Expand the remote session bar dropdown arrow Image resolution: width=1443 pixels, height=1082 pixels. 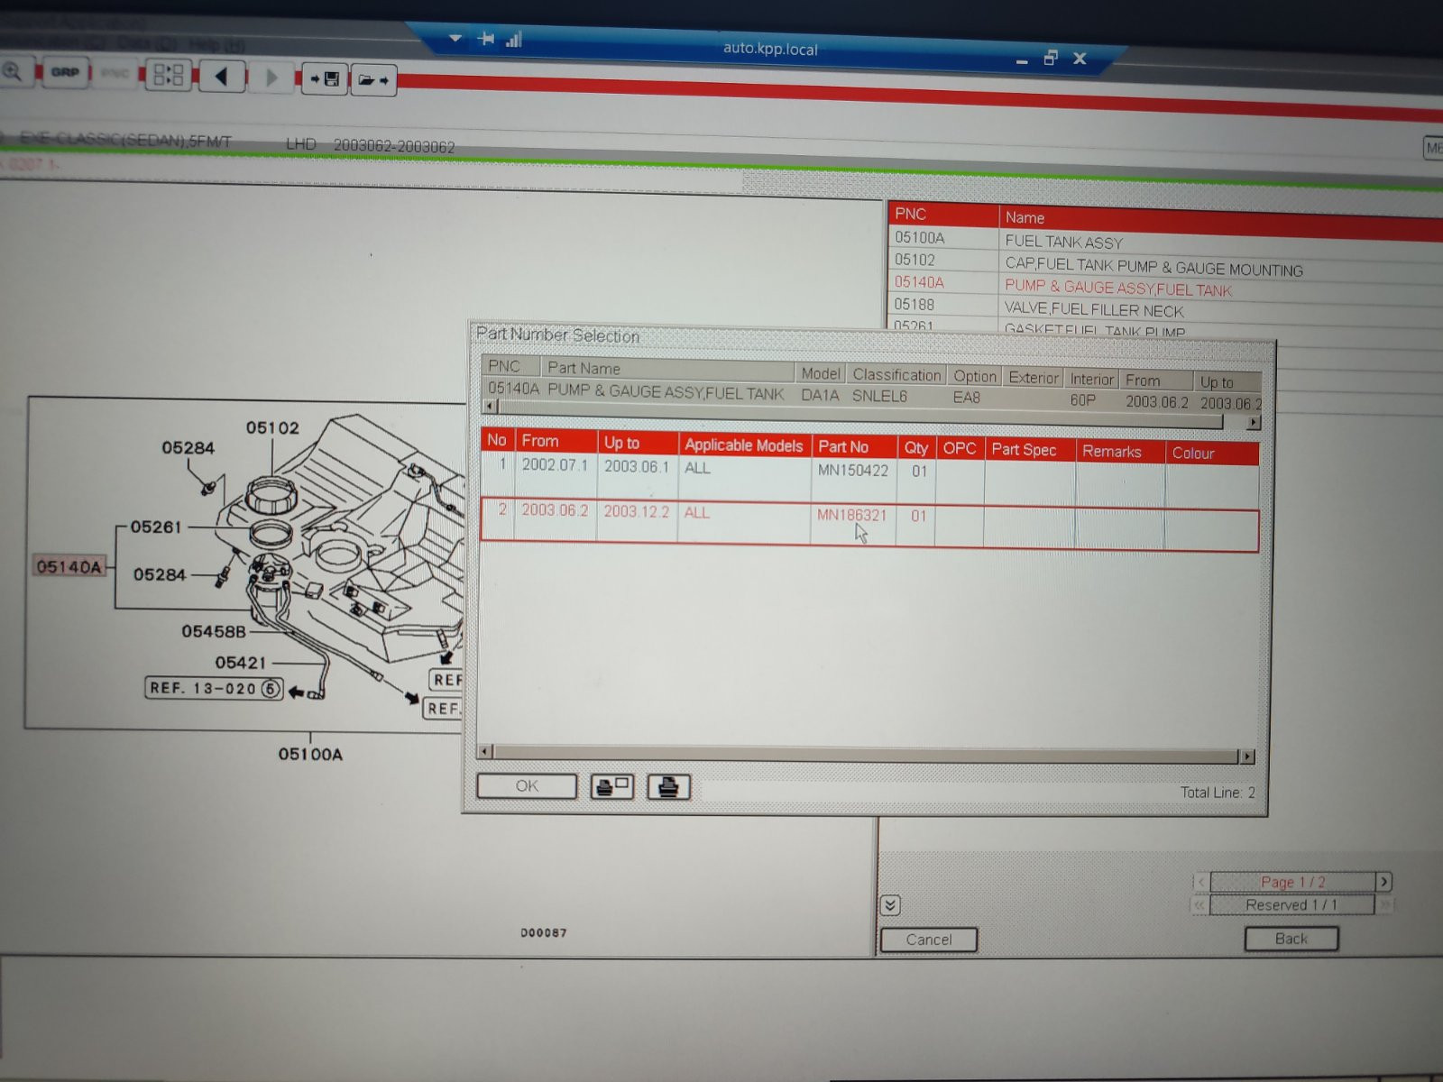[455, 38]
